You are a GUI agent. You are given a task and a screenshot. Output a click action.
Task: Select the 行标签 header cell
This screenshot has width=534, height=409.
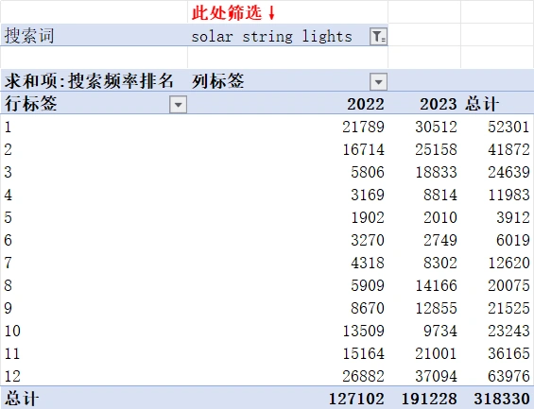(30, 104)
